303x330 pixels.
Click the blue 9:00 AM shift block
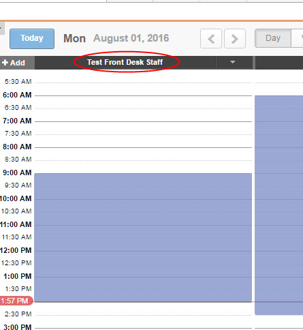coord(143,237)
